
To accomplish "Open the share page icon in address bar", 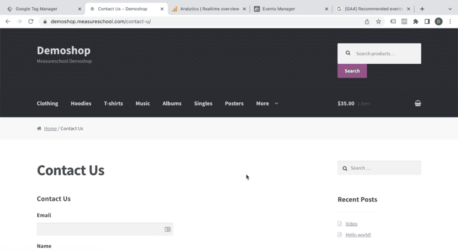I will [x=367, y=21].
